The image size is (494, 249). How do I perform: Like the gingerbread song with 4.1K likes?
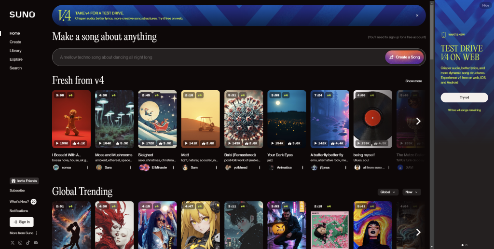tap(79, 143)
